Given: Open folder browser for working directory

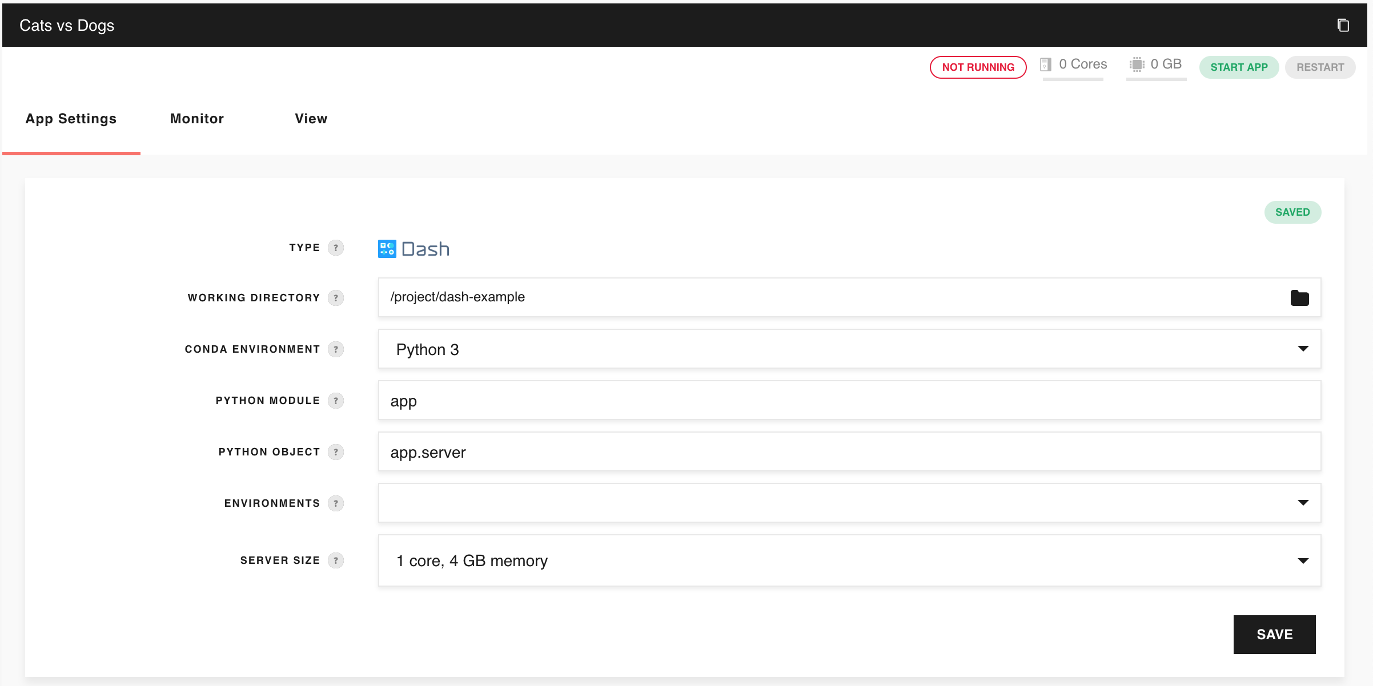Looking at the screenshot, I should [x=1299, y=298].
